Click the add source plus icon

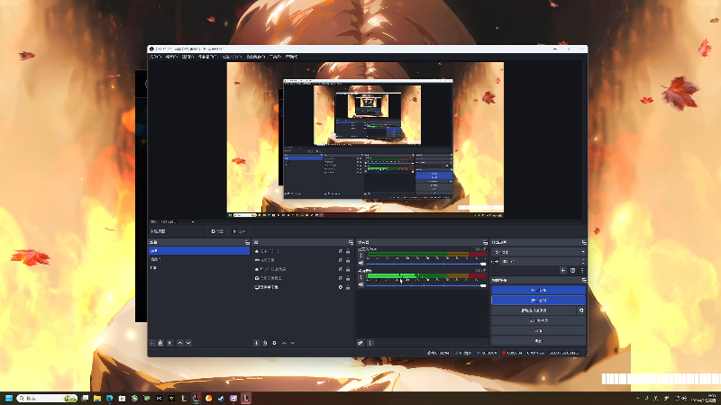click(x=256, y=343)
